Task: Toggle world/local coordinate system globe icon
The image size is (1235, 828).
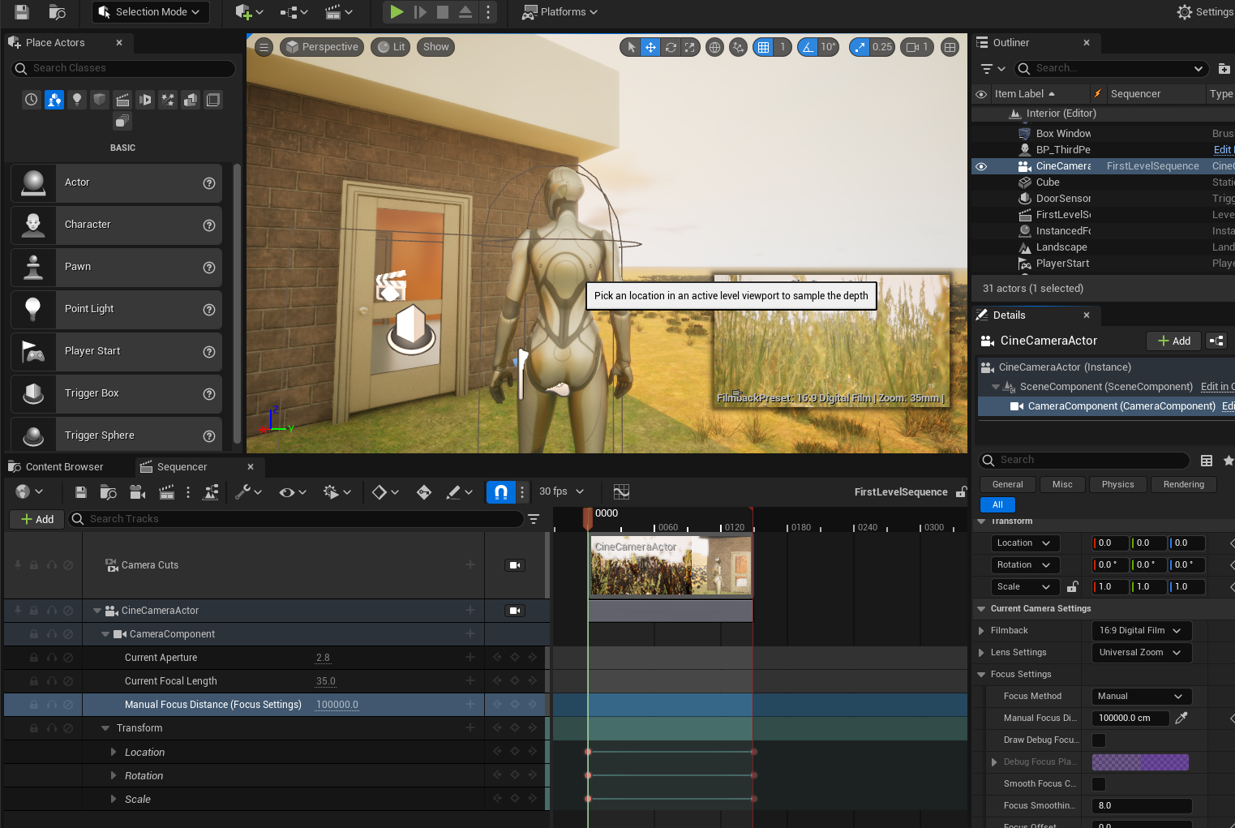Action: pyautogui.click(x=714, y=47)
